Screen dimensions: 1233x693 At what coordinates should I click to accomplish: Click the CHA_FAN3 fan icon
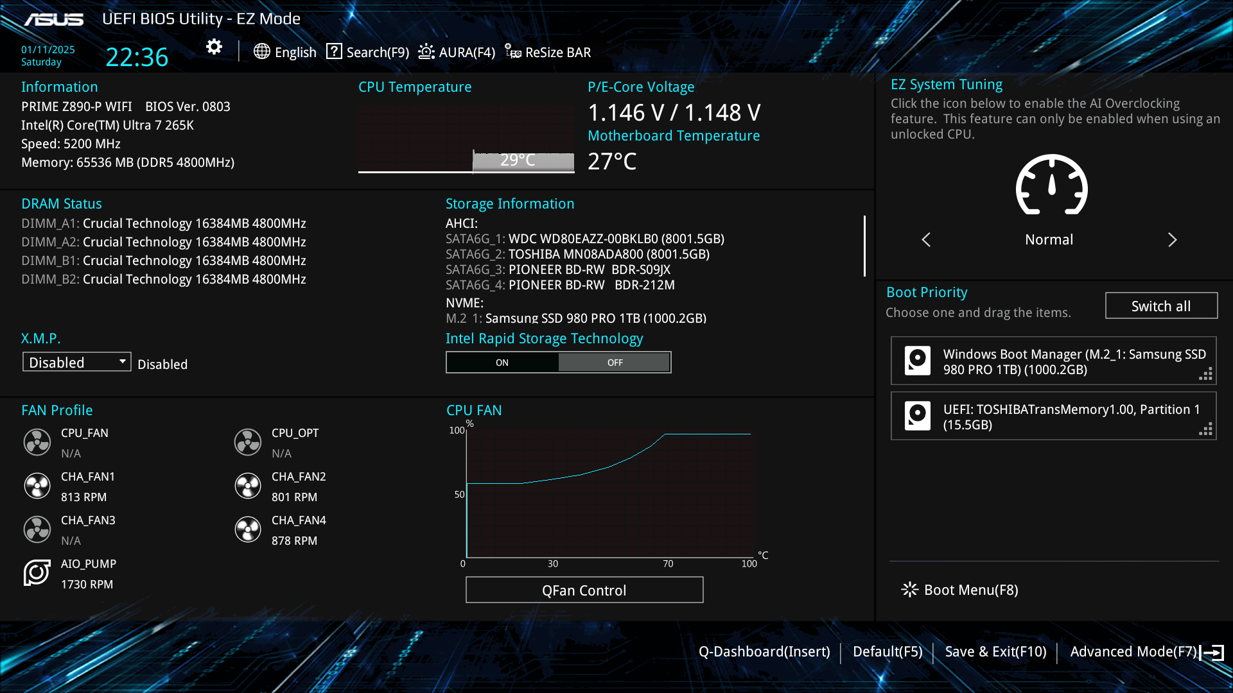tap(37, 529)
